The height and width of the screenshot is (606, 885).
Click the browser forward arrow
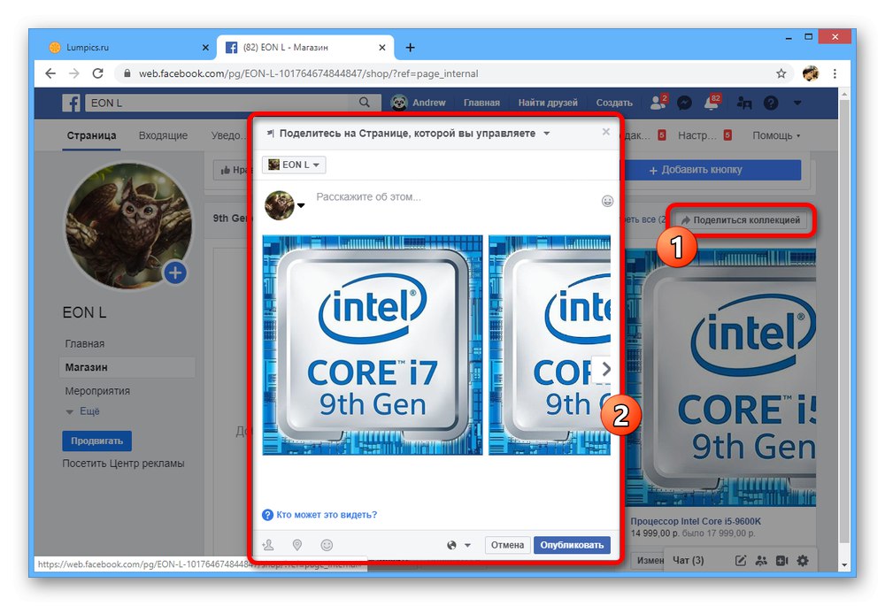(74, 73)
